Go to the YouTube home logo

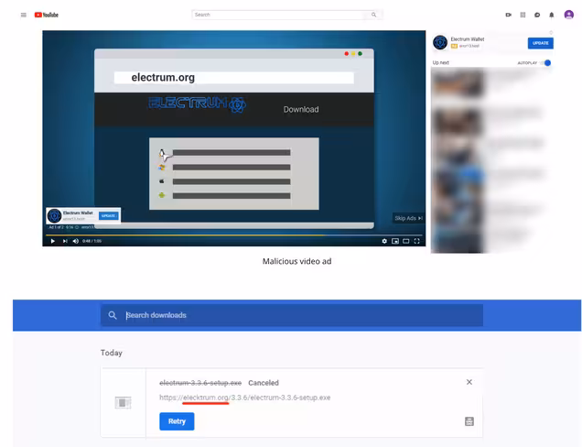[x=47, y=15]
